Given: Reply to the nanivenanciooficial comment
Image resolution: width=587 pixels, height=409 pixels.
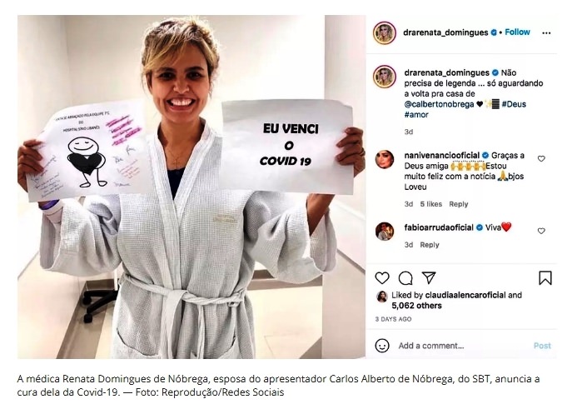Looking at the screenshot, I should click(x=459, y=204).
